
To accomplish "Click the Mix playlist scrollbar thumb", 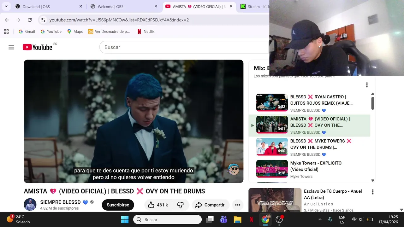I will pos(372,103).
